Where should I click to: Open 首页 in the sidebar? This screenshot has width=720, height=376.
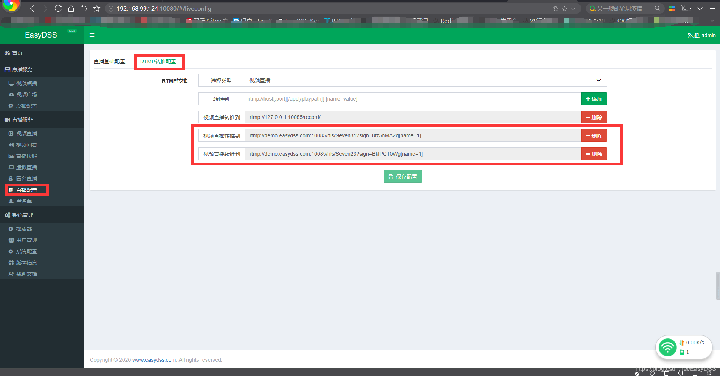[x=14, y=53]
